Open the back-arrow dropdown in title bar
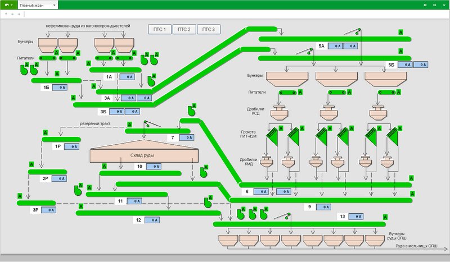Viewport: 450px width, 262px height. point(8,5)
